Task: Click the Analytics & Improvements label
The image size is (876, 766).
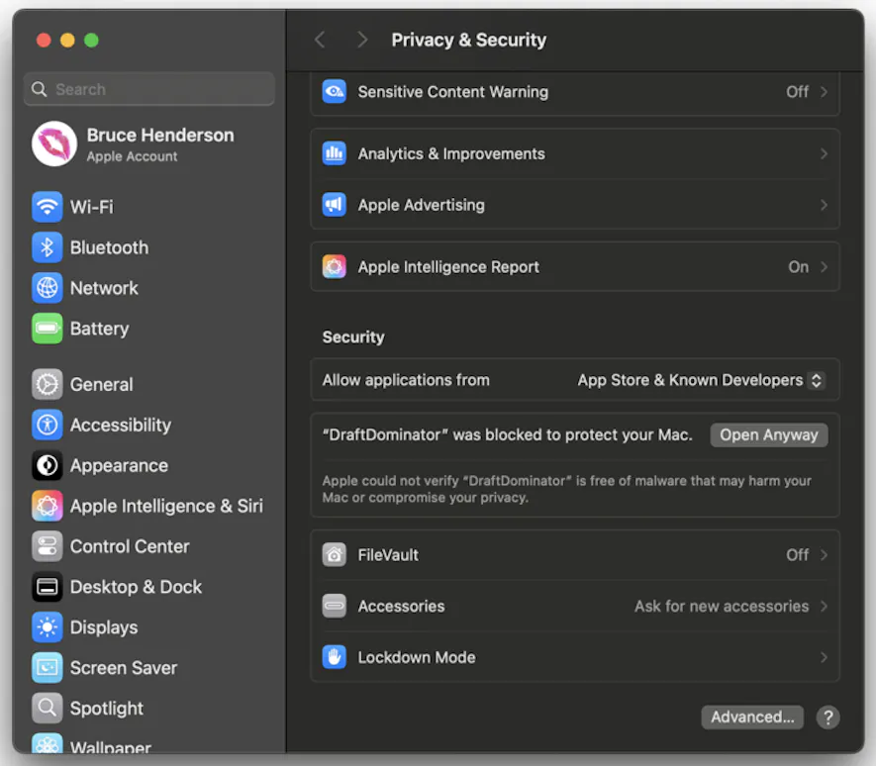Action: point(451,153)
